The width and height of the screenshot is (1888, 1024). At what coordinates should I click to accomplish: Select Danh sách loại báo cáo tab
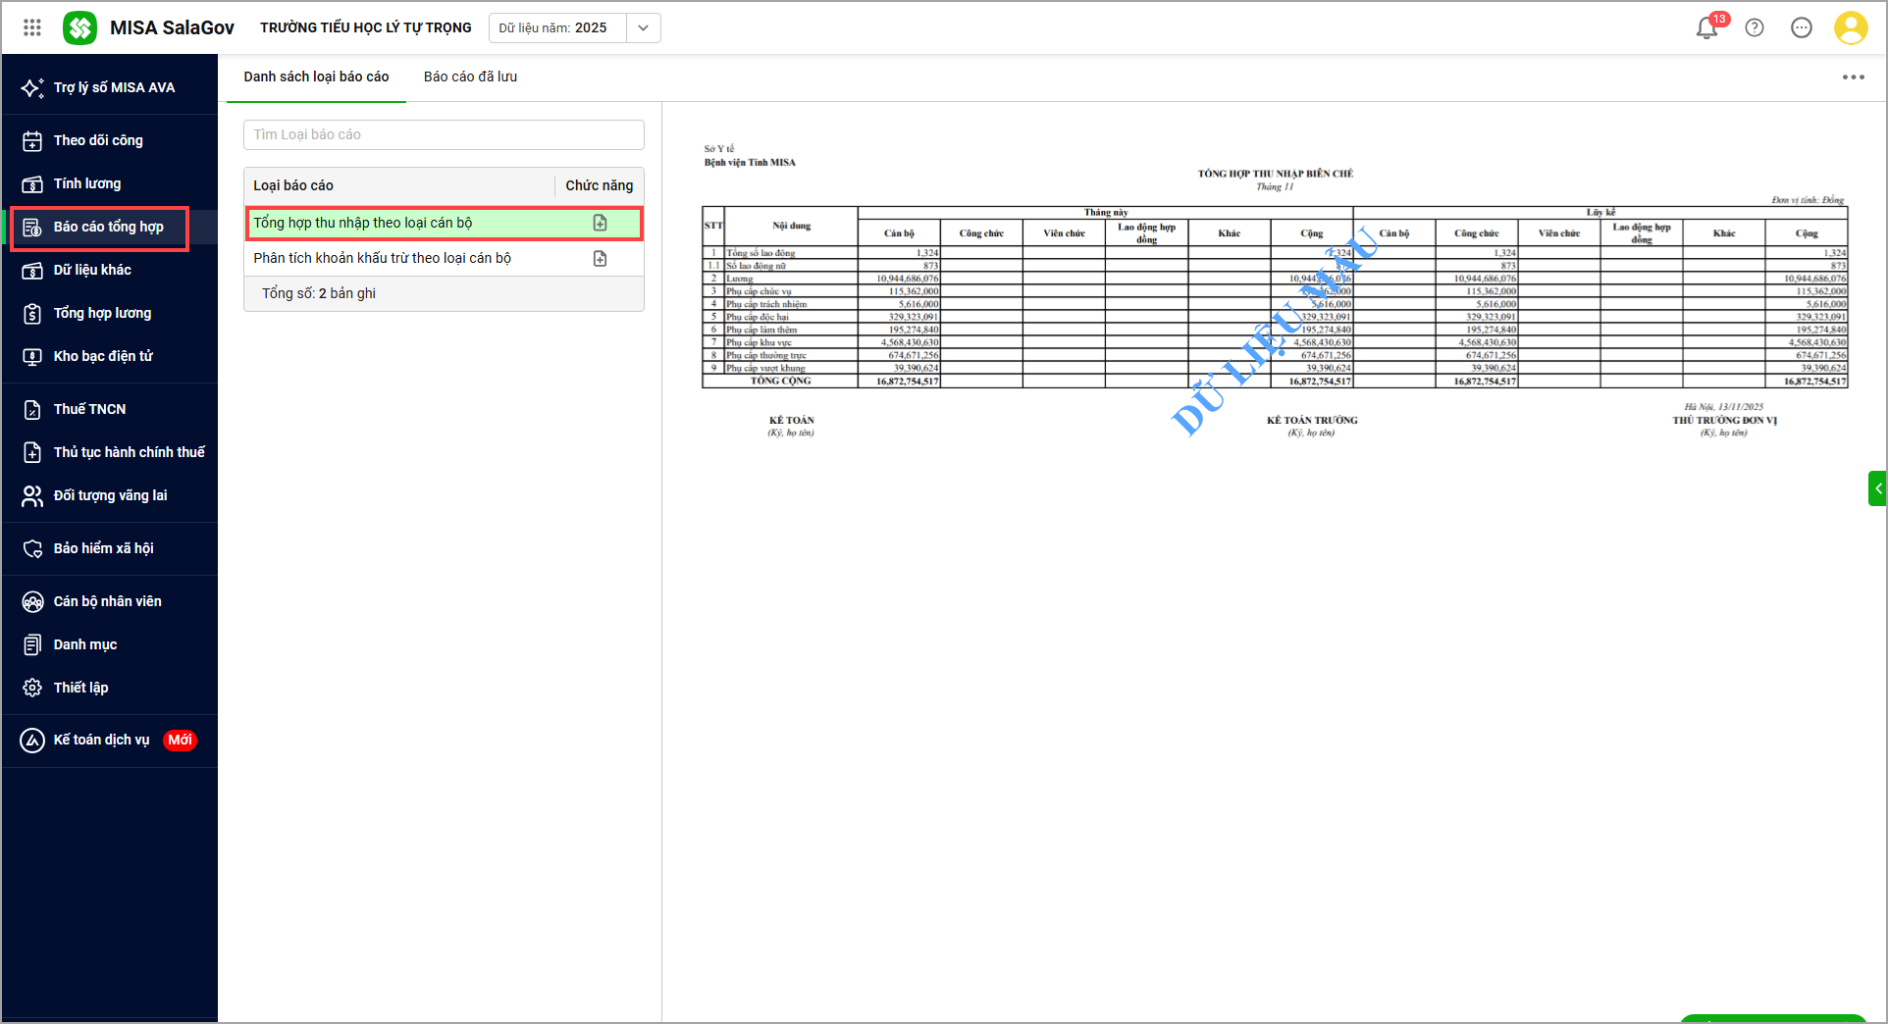[316, 77]
